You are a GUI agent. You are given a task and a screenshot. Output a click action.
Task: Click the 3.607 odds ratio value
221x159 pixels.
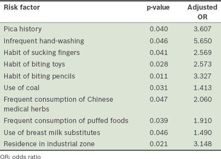point(202,29)
